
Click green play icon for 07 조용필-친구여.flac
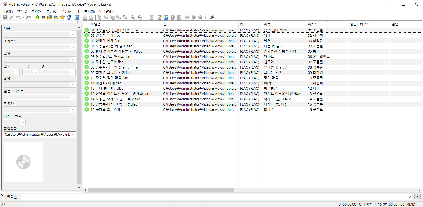tap(87, 62)
